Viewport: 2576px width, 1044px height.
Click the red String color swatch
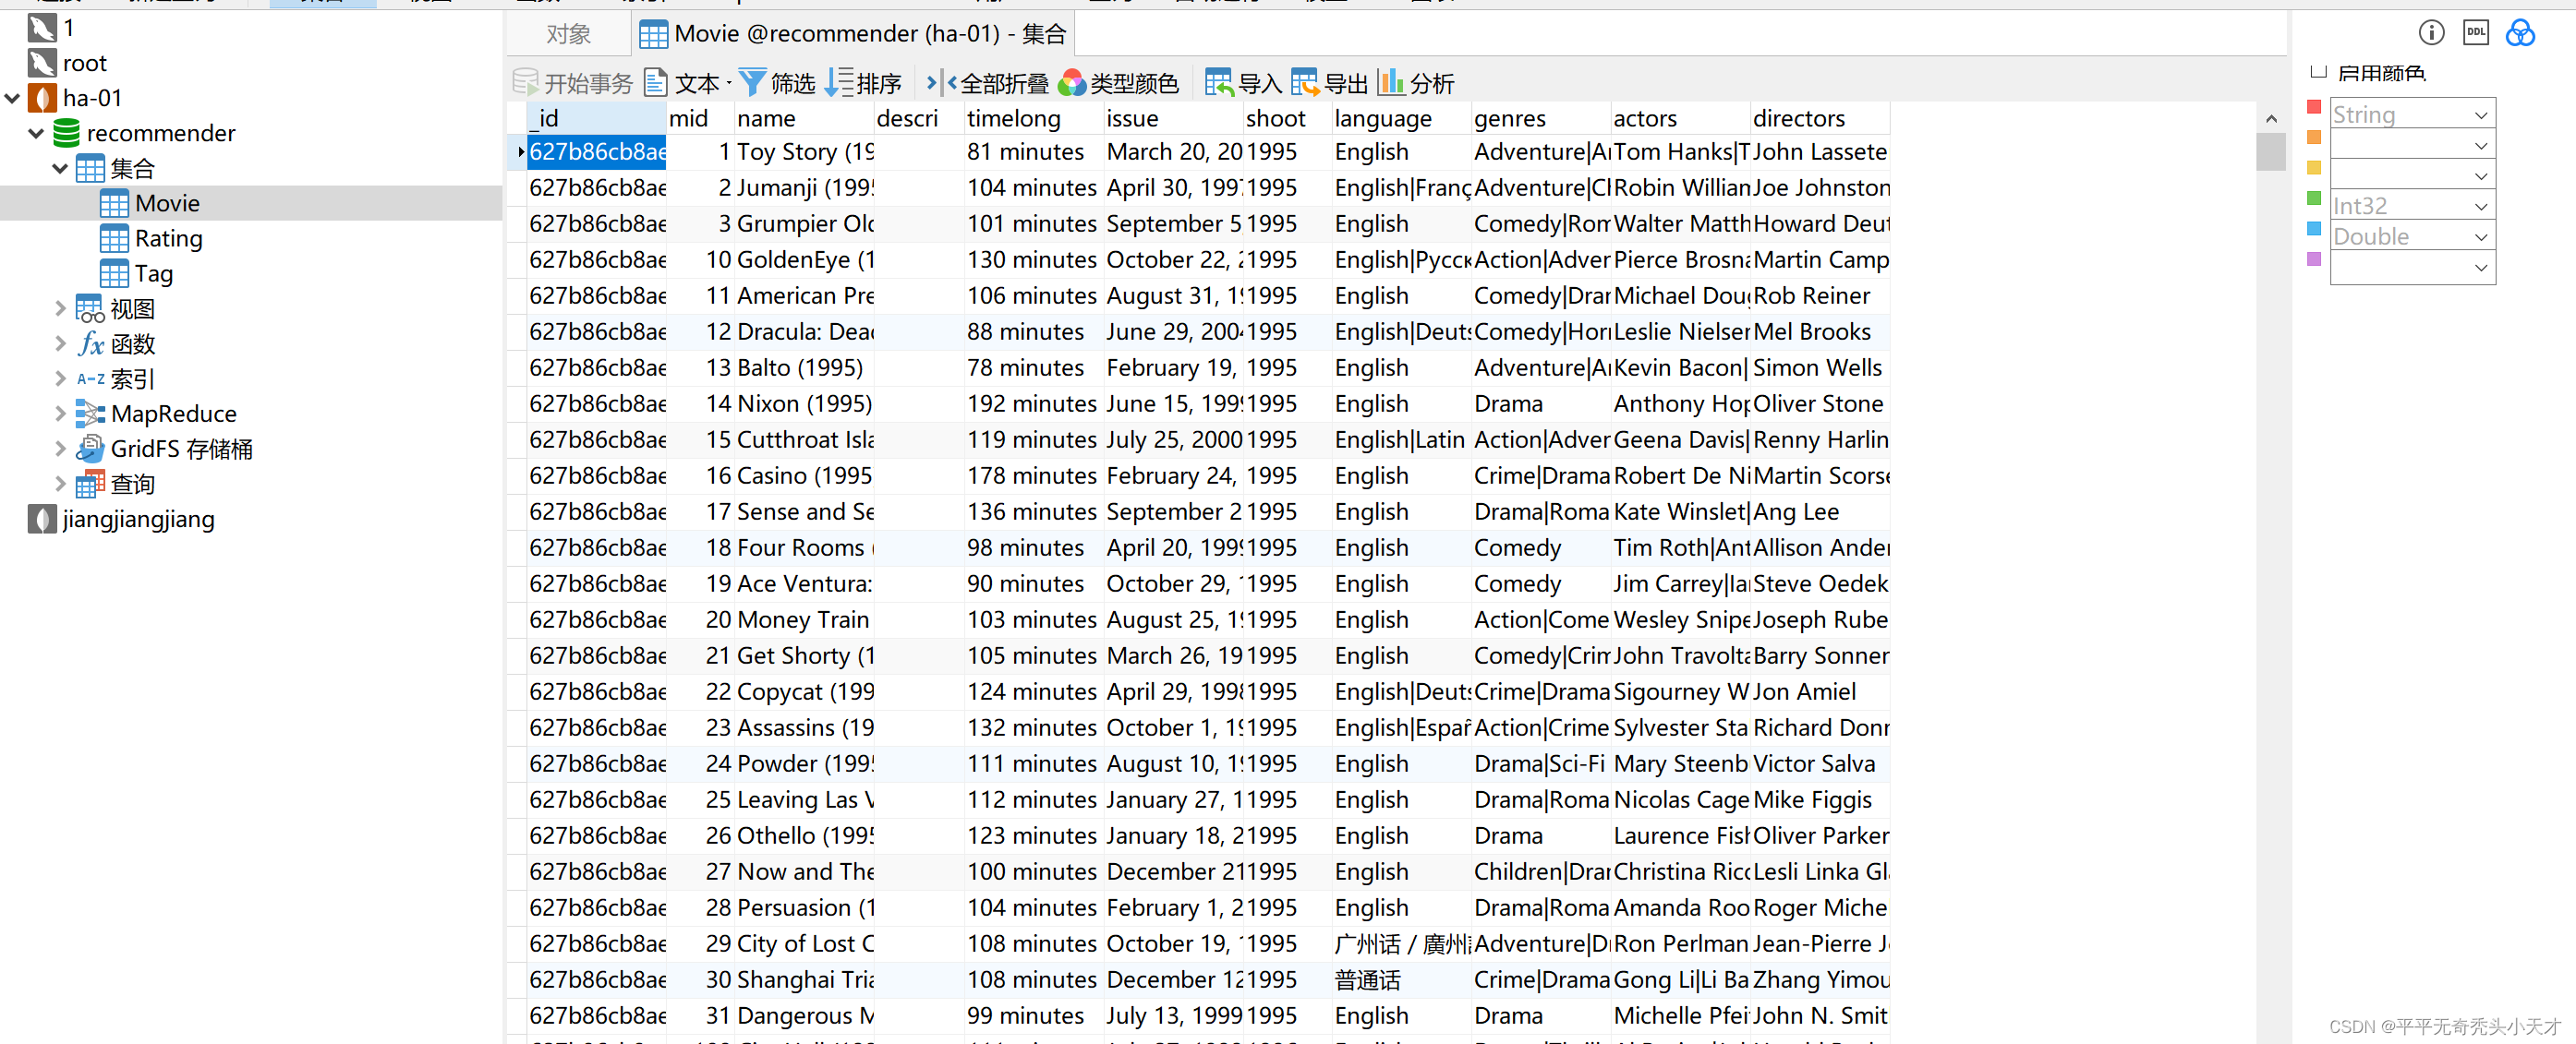pyautogui.click(x=2313, y=107)
